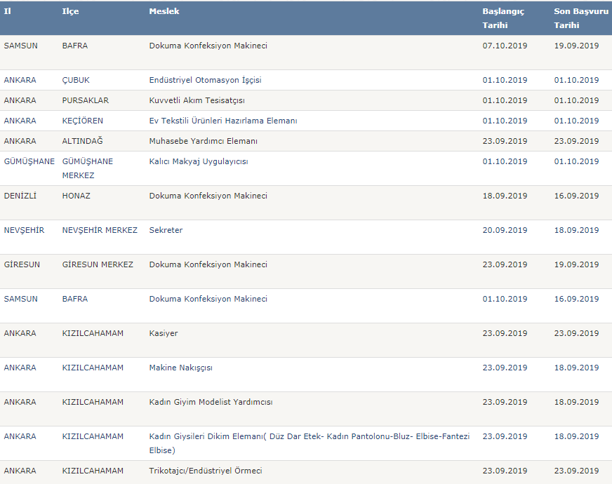Screen dimensions: 612x484
Task: Select Trikotajcı/Endüstriyel Örmeci listing
Action: 206,471
